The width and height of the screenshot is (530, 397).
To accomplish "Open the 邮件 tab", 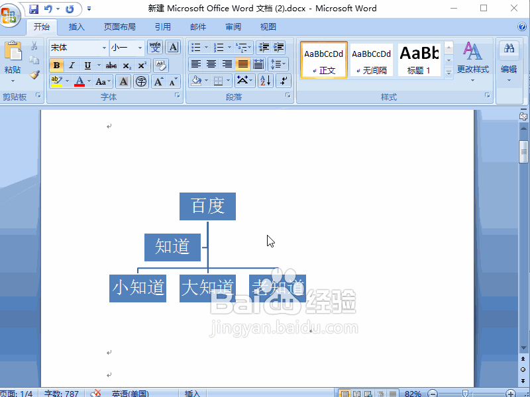I will 198,26.
